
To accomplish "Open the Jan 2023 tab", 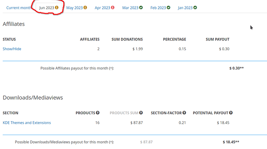I will (187, 8).
